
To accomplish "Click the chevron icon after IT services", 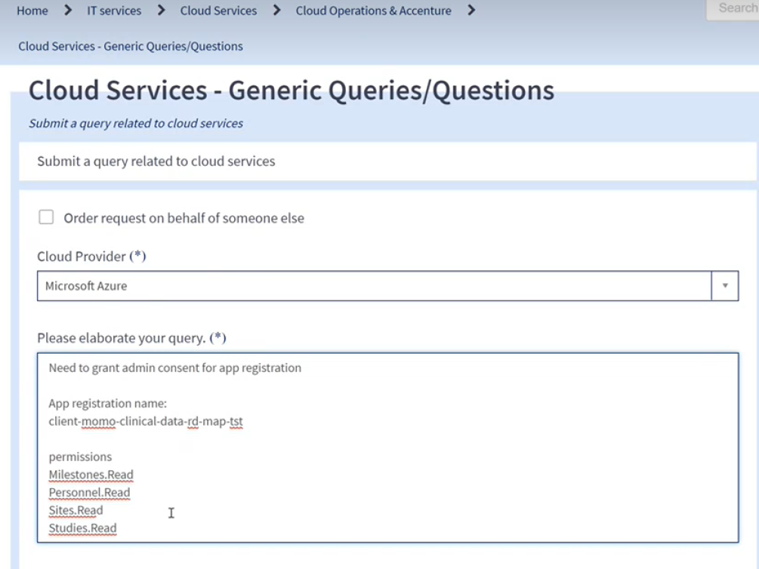I will [161, 10].
